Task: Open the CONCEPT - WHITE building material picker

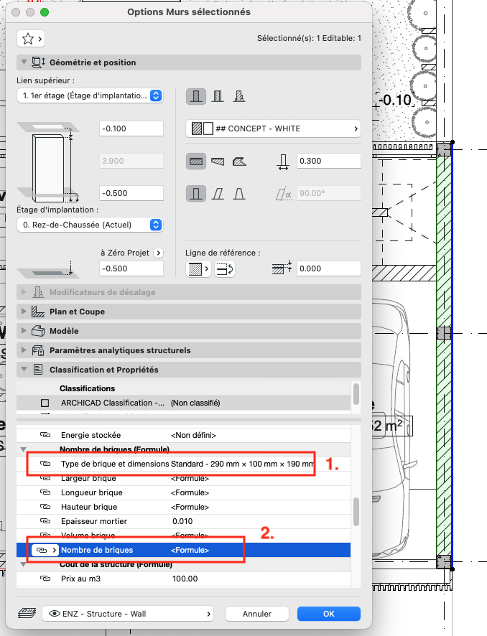Action: (273, 128)
